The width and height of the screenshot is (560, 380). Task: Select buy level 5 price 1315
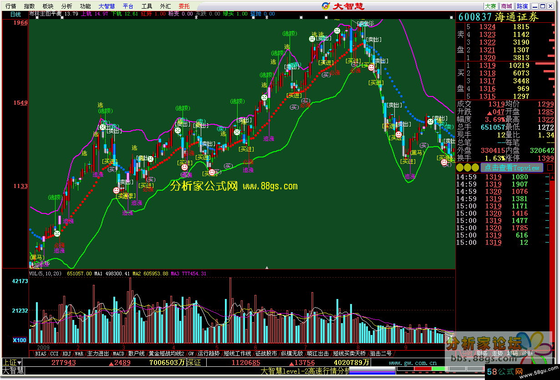(x=487, y=96)
